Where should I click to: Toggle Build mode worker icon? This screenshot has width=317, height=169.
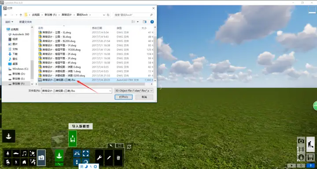point(310,144)
